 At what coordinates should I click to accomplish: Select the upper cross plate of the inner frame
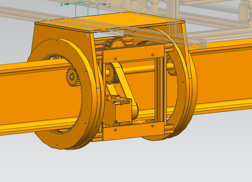tap(133, 54)
